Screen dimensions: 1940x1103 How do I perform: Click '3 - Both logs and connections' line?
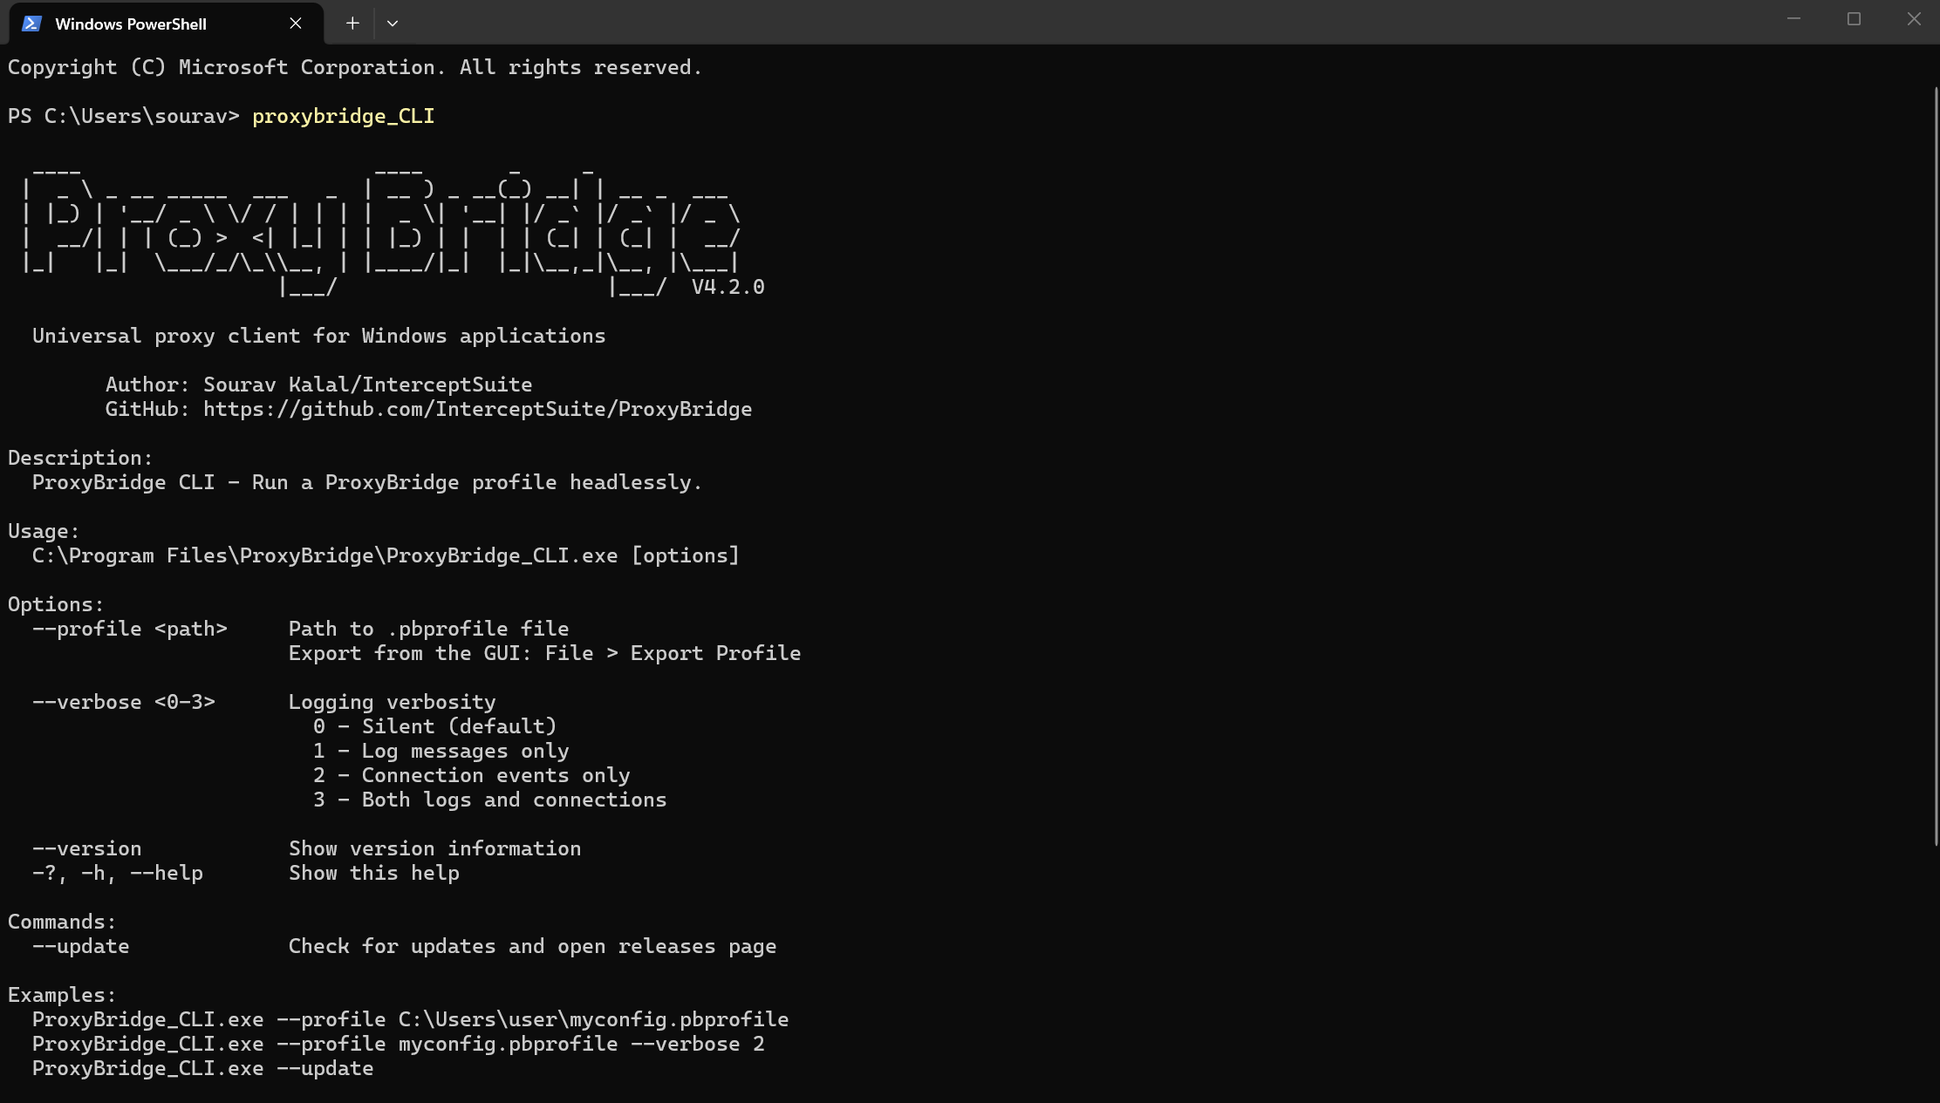tap(489, 800)
